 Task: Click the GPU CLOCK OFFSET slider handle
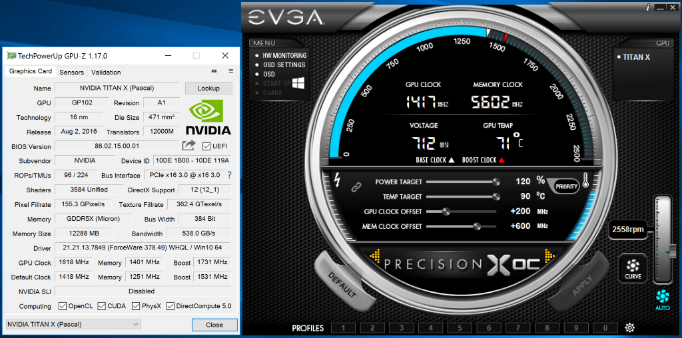click(446, 212)
